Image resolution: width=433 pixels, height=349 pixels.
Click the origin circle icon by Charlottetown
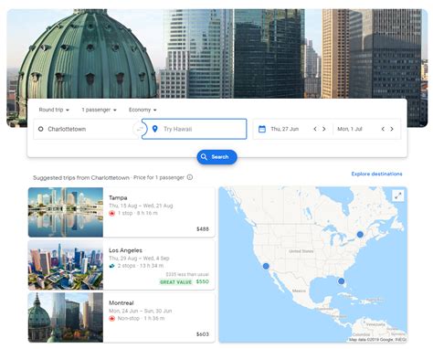[x=40, y=129]
